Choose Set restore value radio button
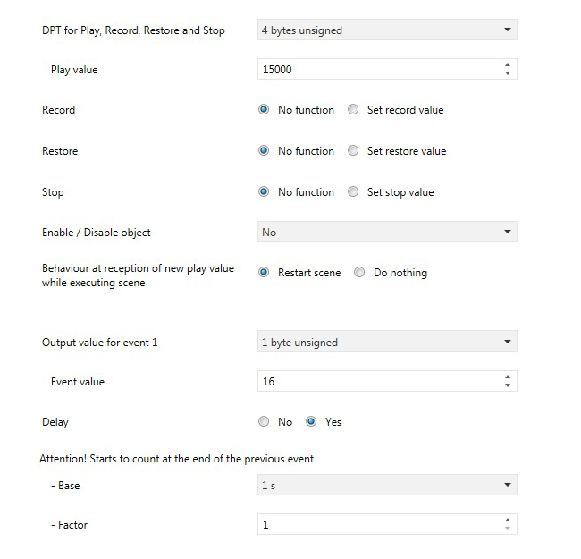 [353, 151]
